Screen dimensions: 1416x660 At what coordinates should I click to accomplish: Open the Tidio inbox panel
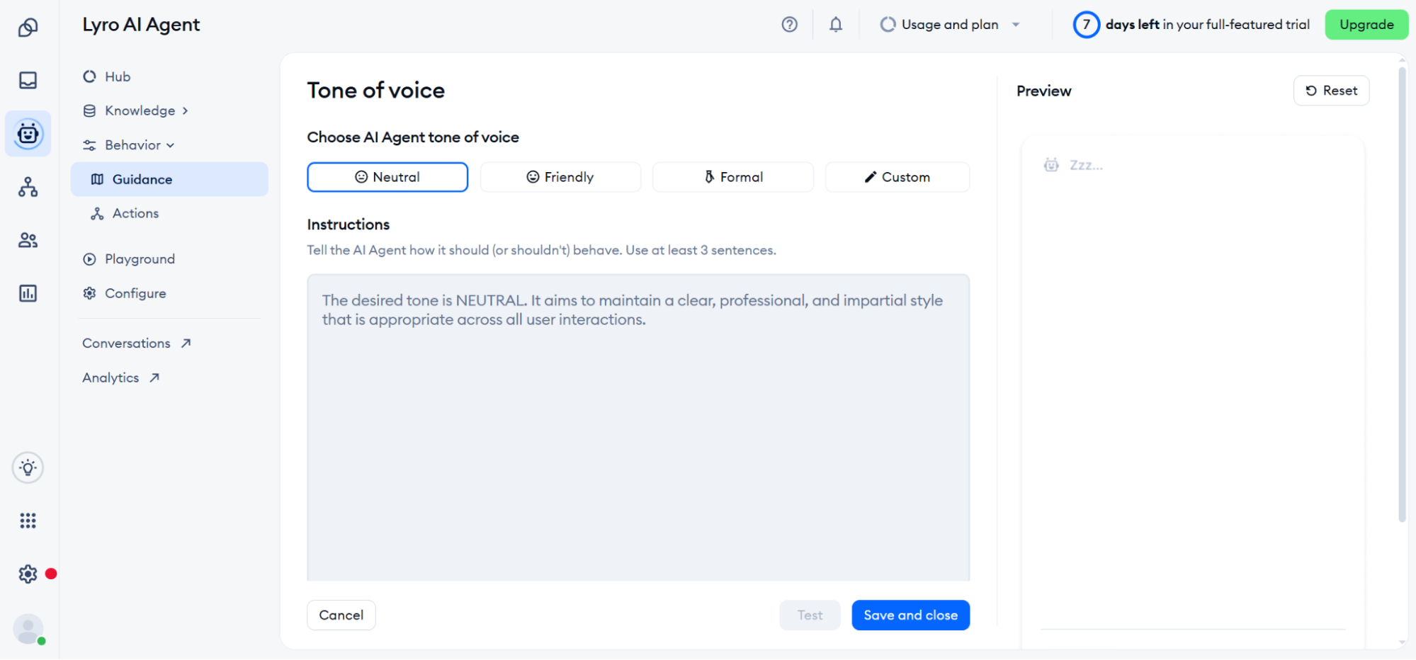28,80
